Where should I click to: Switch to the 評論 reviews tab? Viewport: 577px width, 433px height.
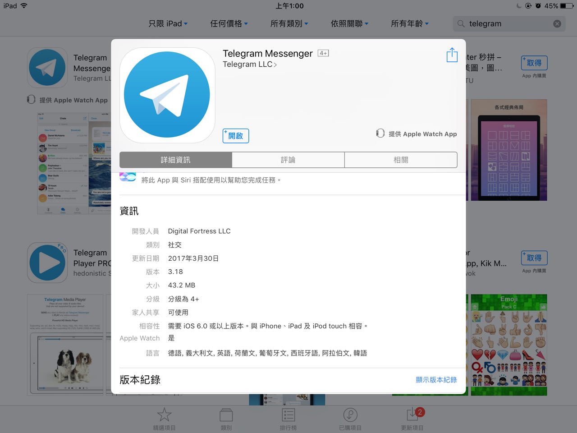(x=288, y=160)
